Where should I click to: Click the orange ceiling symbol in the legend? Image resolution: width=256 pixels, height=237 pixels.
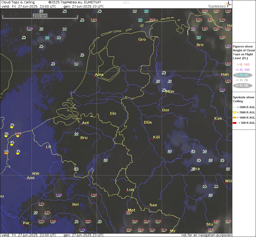235,118
